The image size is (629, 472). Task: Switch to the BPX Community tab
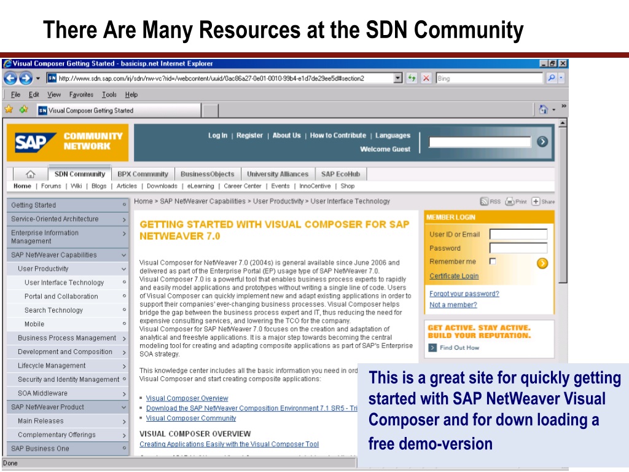[x=143, y=174]
